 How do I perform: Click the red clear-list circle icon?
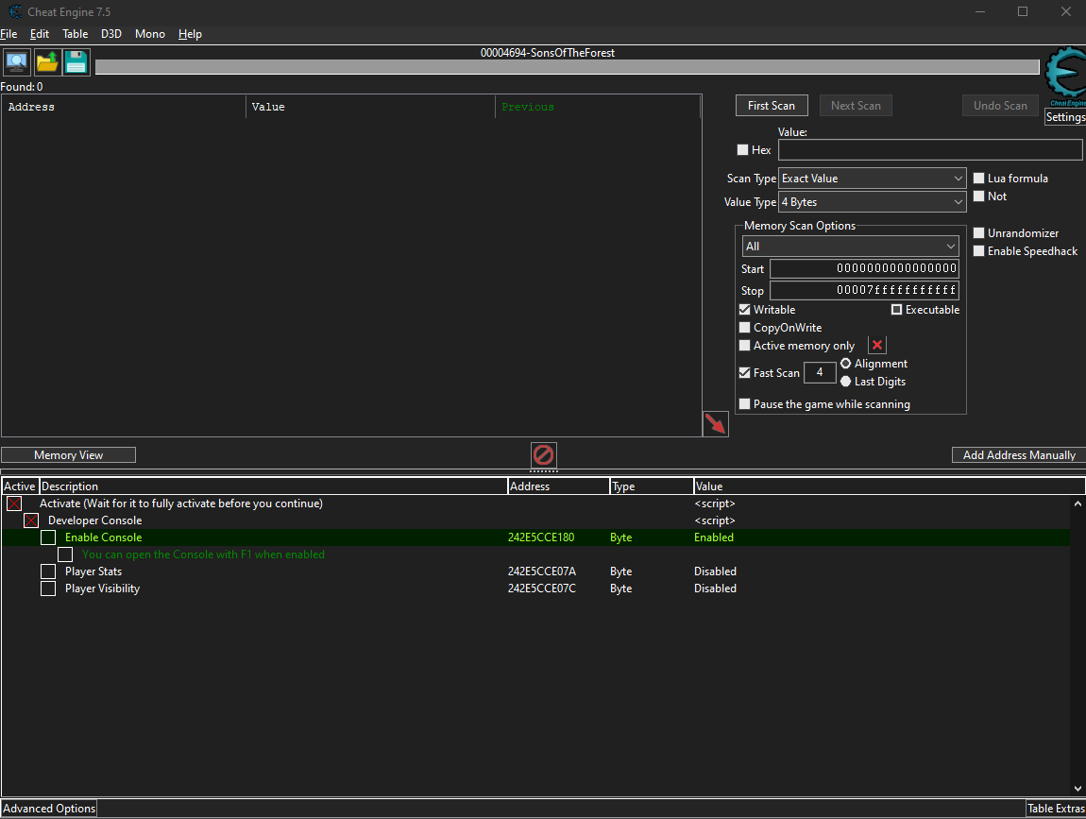pos(544,455)
